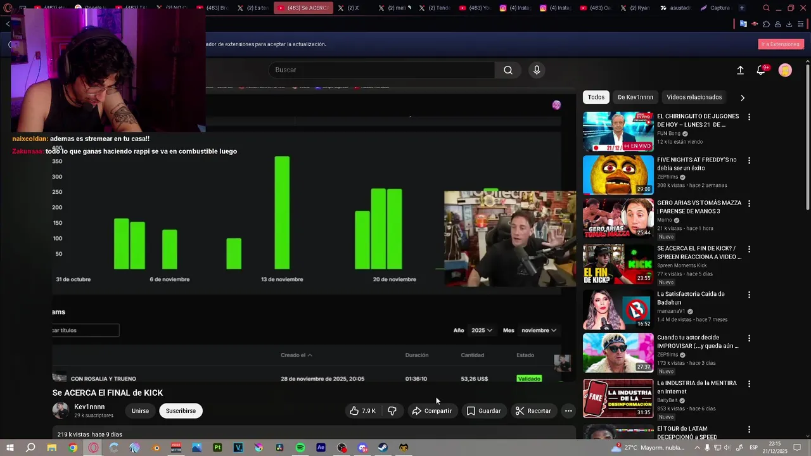The width and height of the screenshot is (811, 456).
Task: Click the Guardar button
Action: pyautogui.click(x=483, y=411)
